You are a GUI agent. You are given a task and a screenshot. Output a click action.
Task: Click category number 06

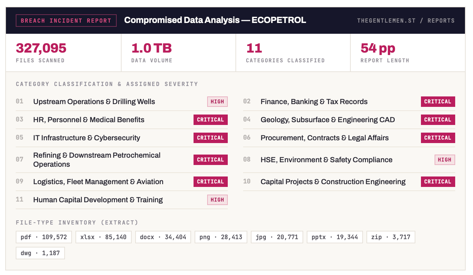pos(247,137)
